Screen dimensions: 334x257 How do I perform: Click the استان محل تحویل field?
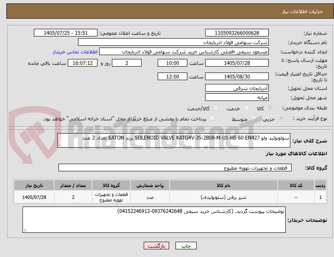pos(237,88)
